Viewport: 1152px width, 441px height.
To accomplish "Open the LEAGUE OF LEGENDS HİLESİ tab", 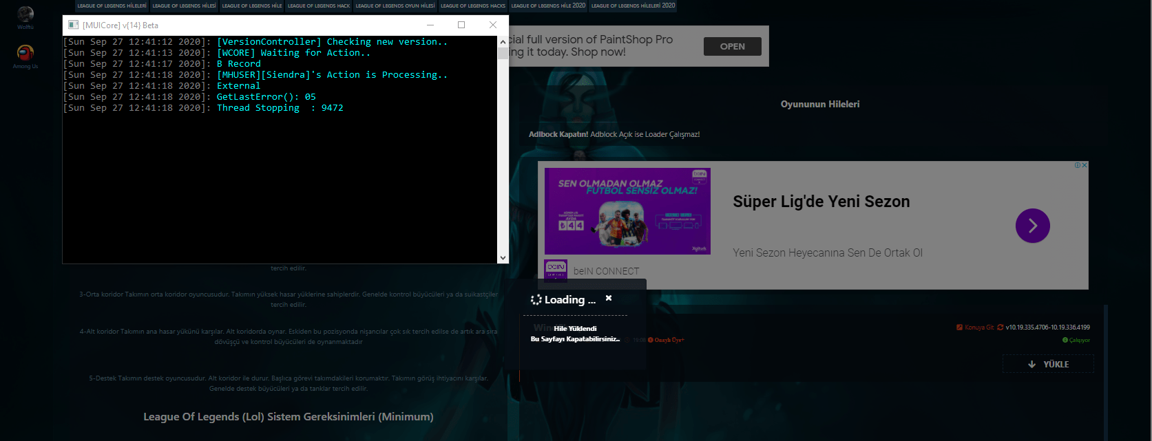I will click(x=184, y=6).
